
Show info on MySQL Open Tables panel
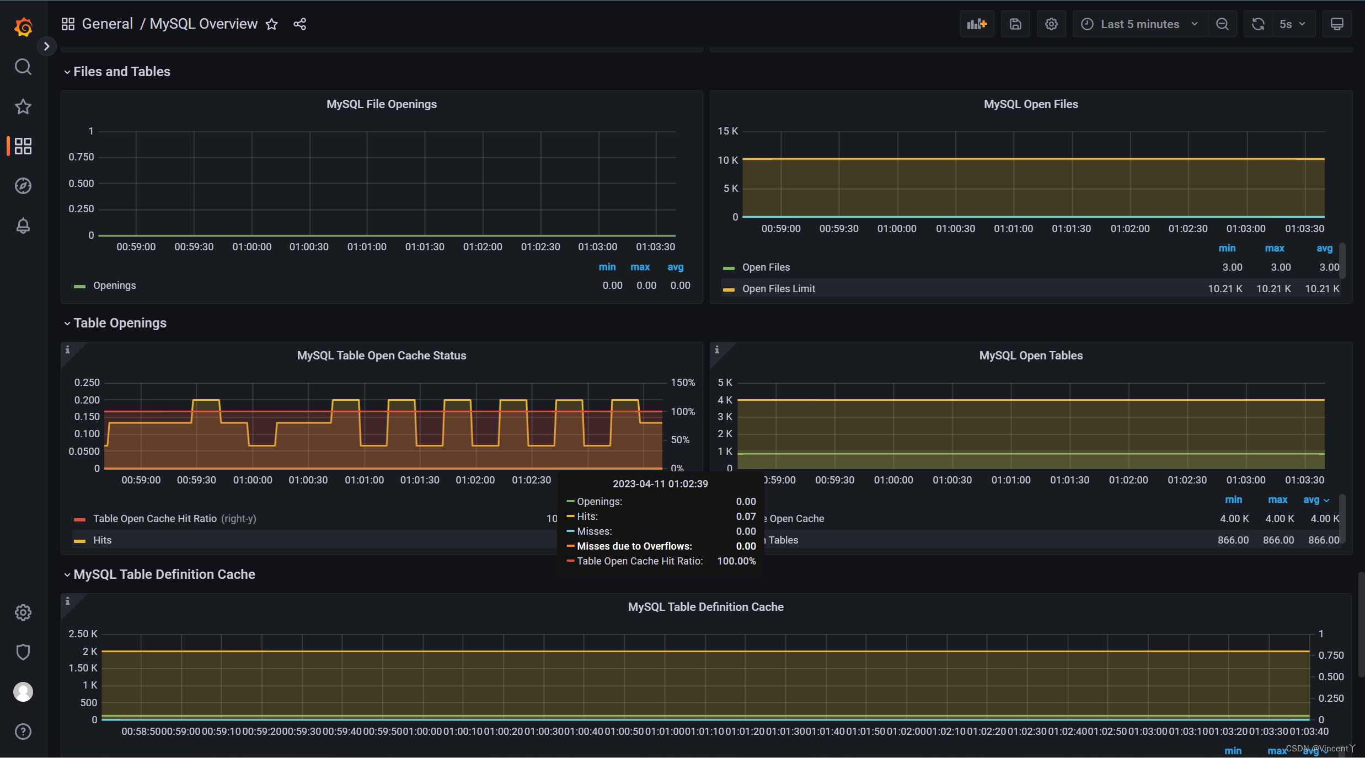[x=717, y=350]
